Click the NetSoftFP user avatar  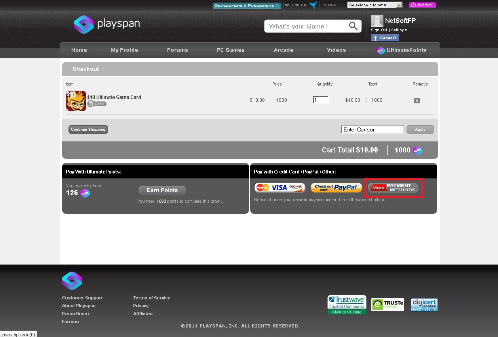377,21
